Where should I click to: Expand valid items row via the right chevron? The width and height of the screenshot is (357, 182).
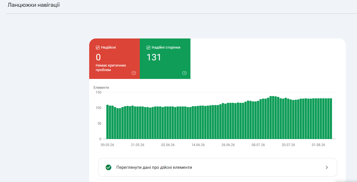(x=327, y=167)
